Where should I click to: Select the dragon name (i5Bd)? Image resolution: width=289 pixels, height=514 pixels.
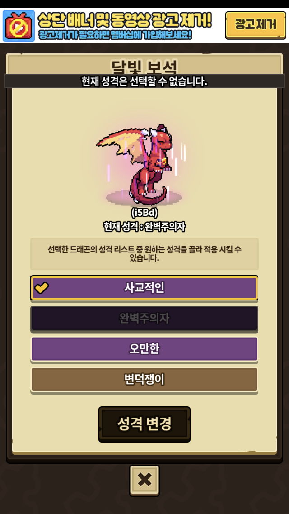(144, 213)
